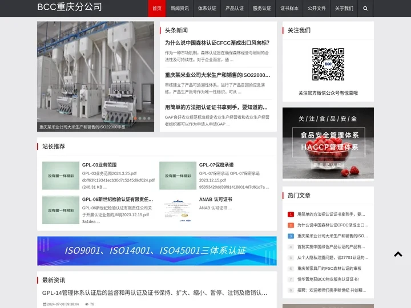The width and height of the screenshot is (411, 308).
Task: Click summary text 审核建立了产品可追溯性体系
Action: tap(215, 88)
